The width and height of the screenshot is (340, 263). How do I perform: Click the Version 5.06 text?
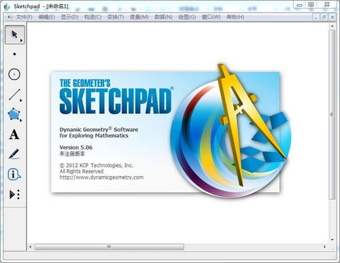pyautogui.click(x=76, y=147)
